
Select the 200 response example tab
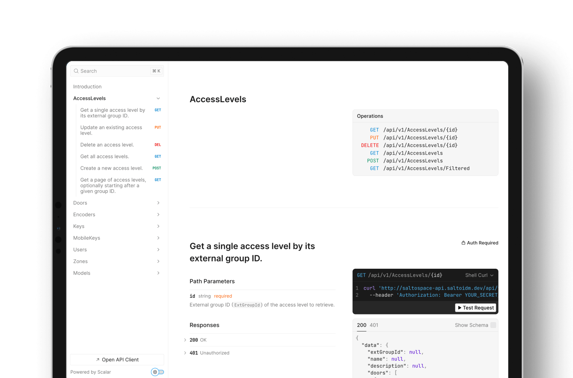pos(362,325)
